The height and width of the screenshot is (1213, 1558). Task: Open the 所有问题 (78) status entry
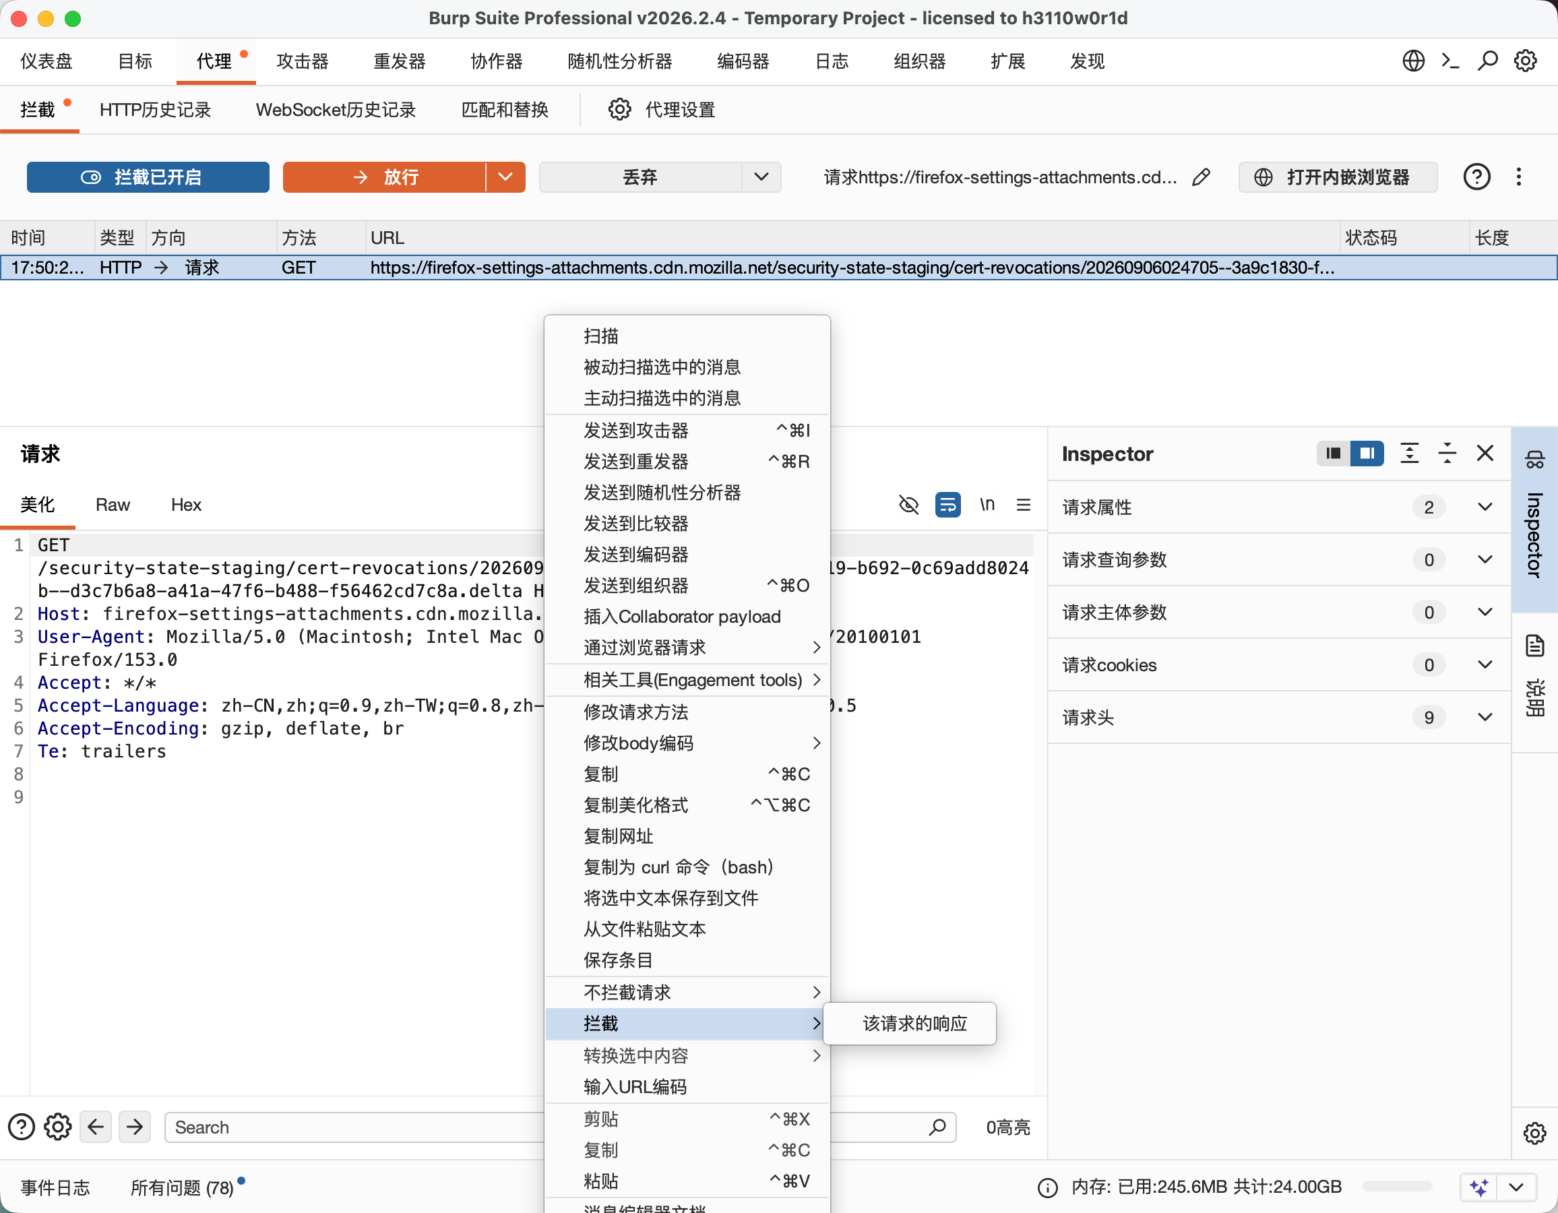tap(183, 1188)
